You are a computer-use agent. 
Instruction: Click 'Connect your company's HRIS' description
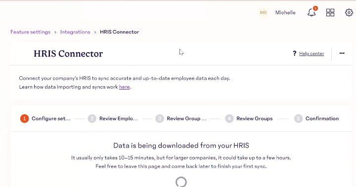tap(125, 78)
